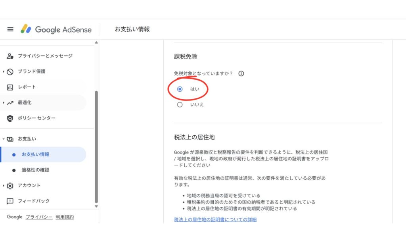Click the ポリシー センター shield icon
Screen dimensions: 406x229
10,118
